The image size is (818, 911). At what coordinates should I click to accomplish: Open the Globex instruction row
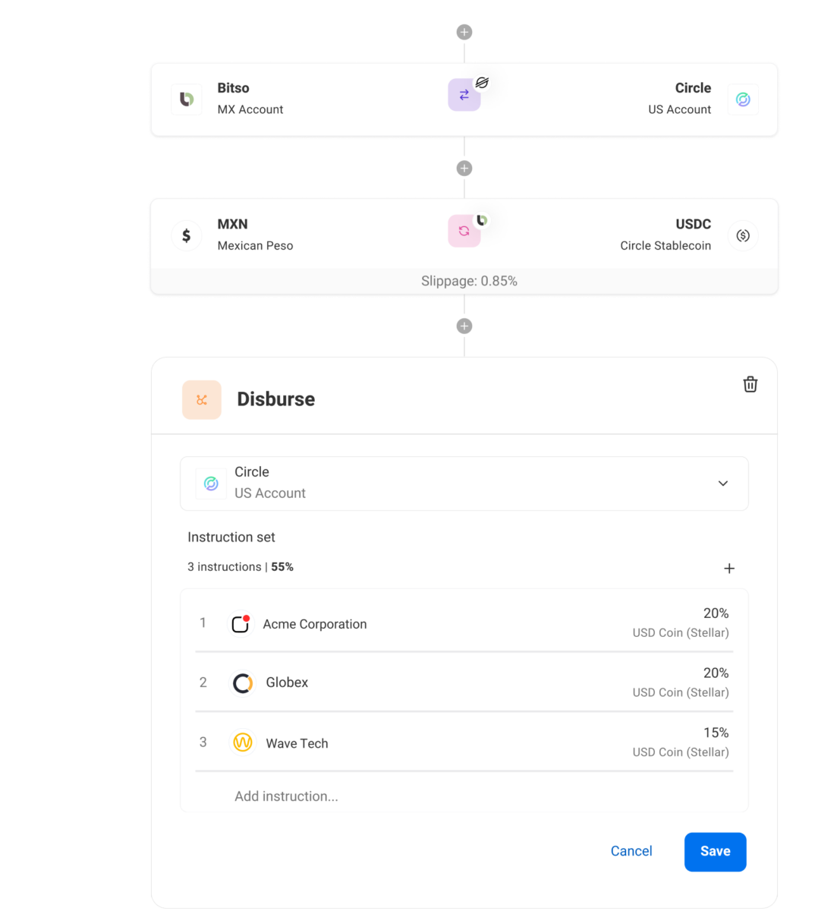[x=464, y=682]
